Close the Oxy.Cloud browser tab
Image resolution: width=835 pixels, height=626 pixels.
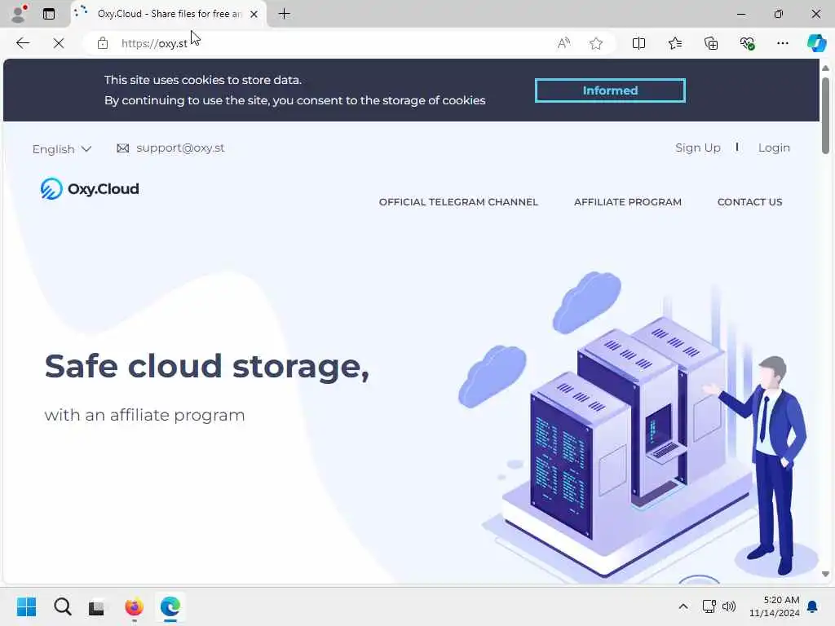(x=254, y=15)
